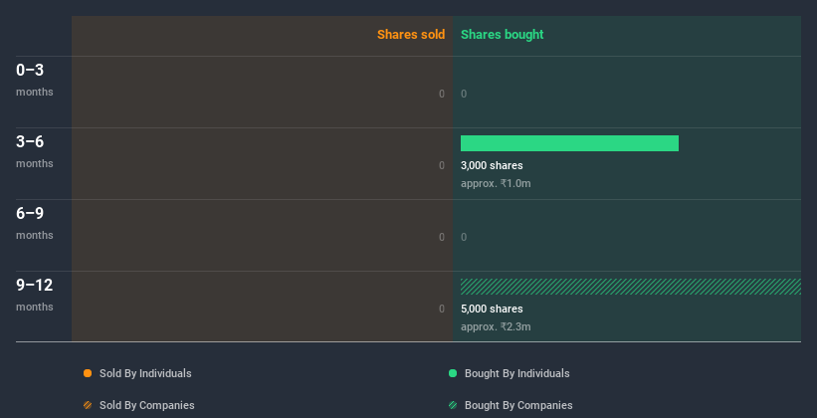The width and height of the screenshot is (817, 418).
Task: Click the 'Shares bought' column header
Action: click(x=503, y=35)
